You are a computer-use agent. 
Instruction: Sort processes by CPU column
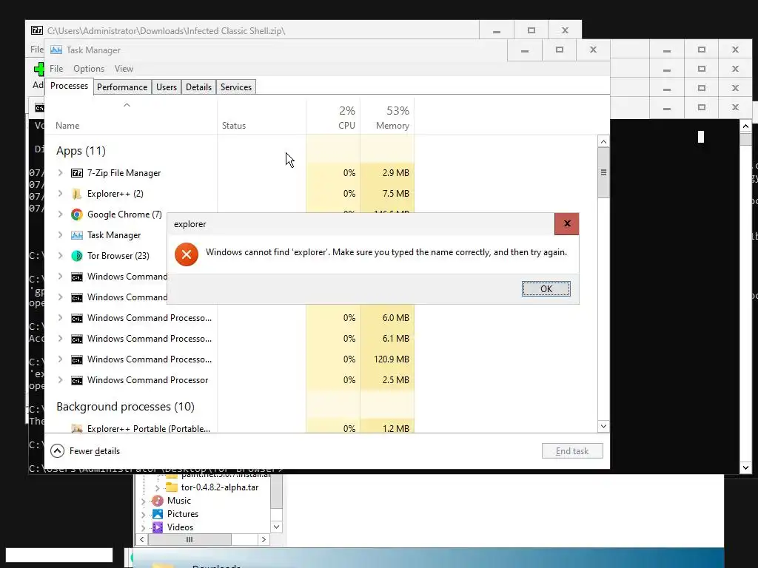click(x=334, y=118)
